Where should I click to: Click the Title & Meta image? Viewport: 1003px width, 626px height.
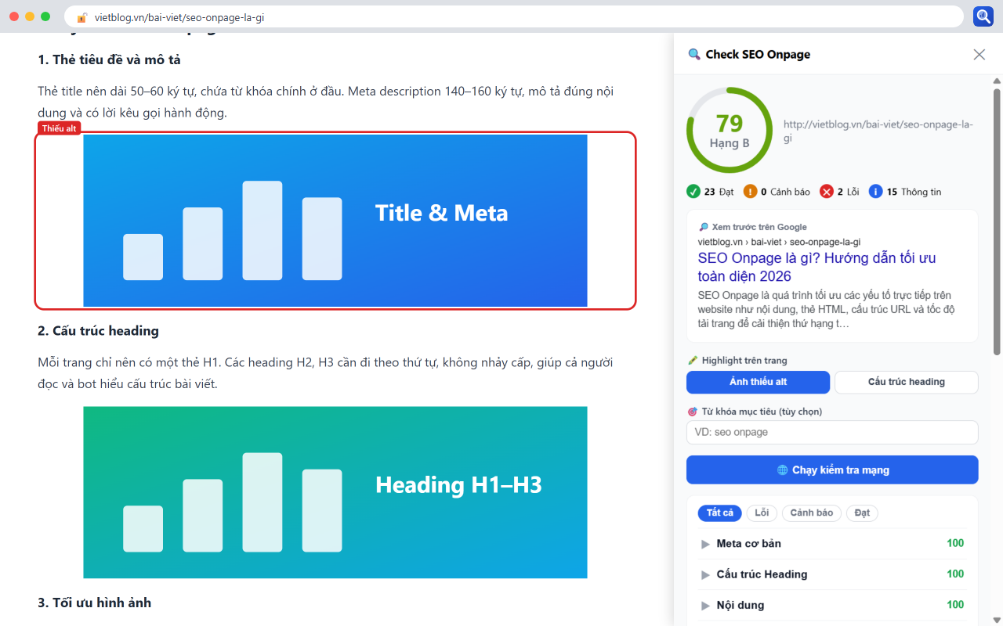[335, 221]
